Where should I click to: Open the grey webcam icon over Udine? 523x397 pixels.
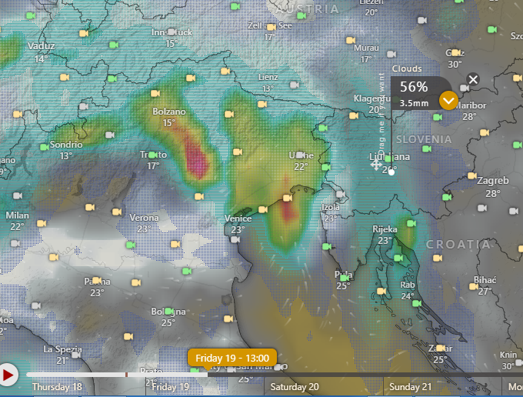click(x=301, y=155)
